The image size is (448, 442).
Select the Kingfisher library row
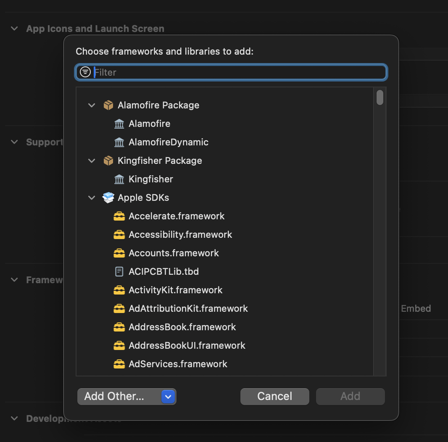click(x=224, y=179)
